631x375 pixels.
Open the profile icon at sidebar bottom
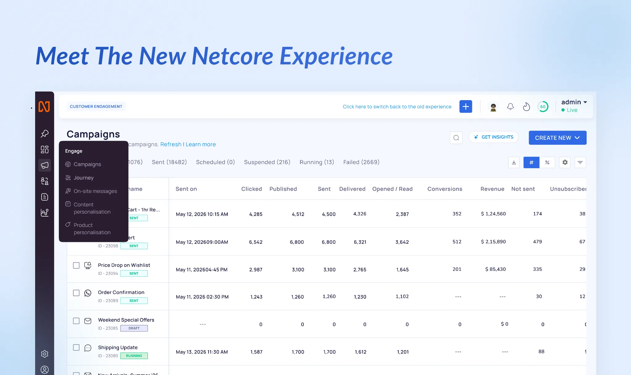(x=45, y=369)
